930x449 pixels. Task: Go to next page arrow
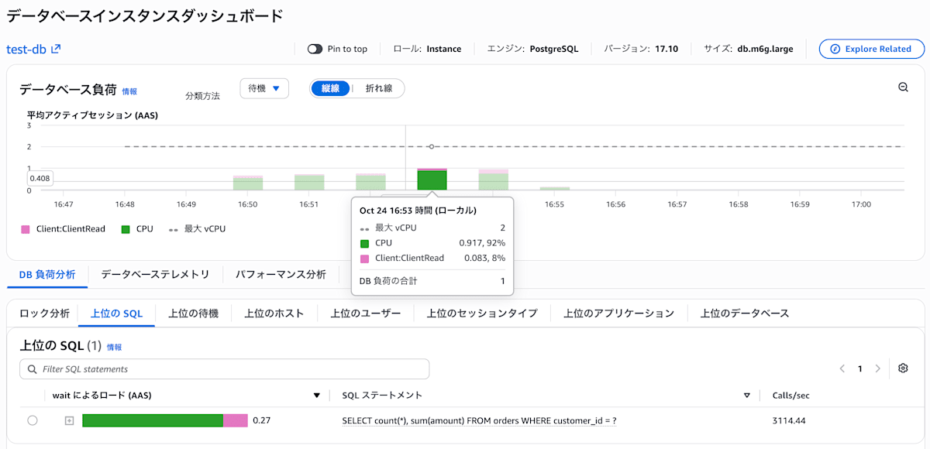tap(877, 368)
